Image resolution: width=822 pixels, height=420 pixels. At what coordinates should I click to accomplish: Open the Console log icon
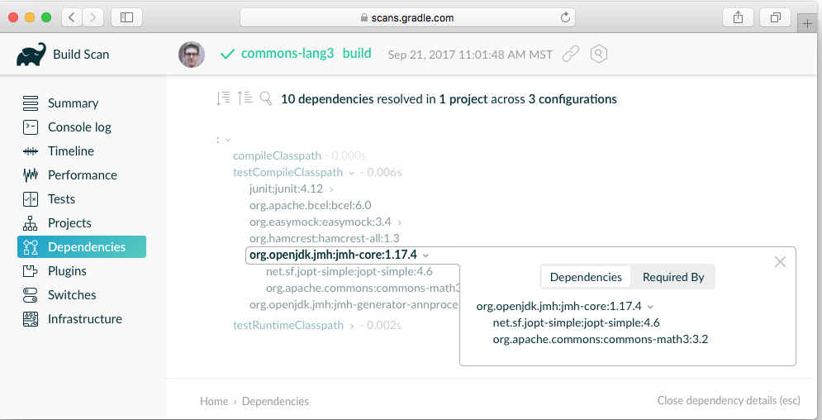[31, 127]
